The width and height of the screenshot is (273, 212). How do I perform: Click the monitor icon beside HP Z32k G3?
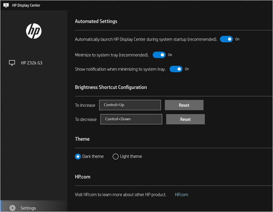click(x=12, y=63)
